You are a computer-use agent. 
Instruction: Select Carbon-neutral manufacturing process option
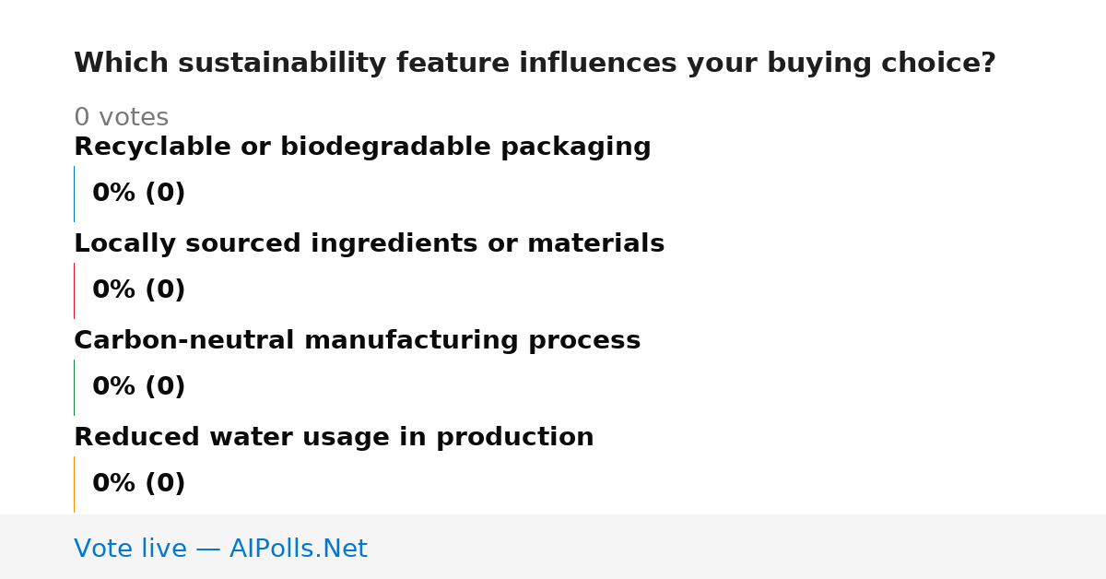click(357, 340)
